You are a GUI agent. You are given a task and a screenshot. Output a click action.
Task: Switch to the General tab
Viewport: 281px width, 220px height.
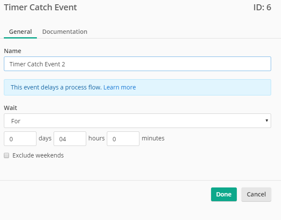20,32
